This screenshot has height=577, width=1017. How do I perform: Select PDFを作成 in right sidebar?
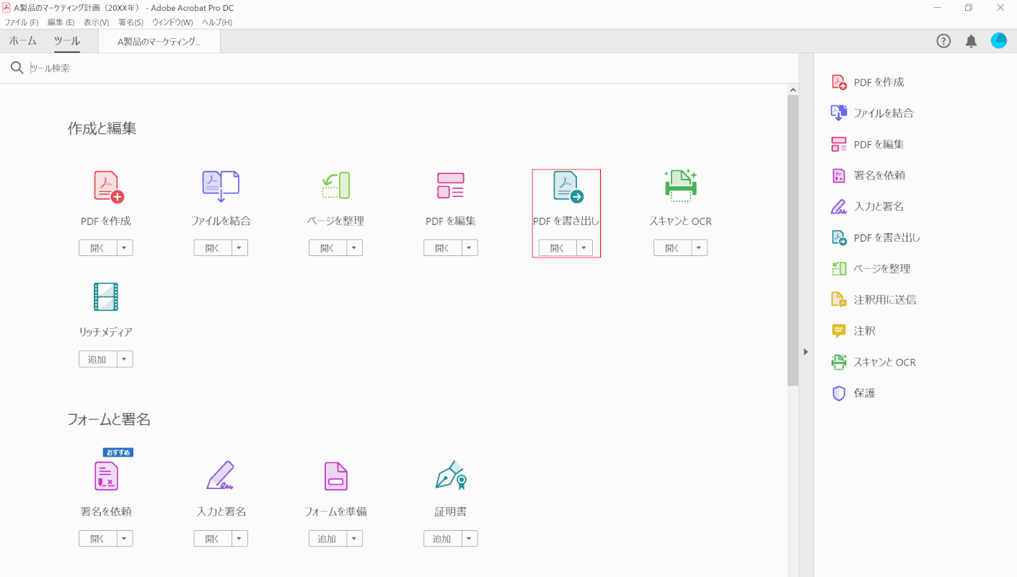868,82
